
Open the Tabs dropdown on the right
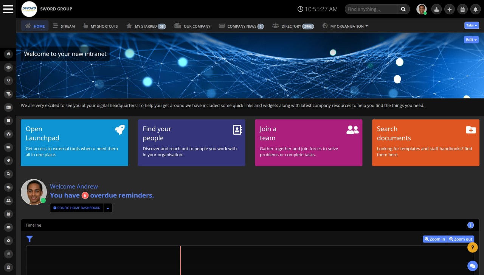pyautogui.click(x=472, y=25)
